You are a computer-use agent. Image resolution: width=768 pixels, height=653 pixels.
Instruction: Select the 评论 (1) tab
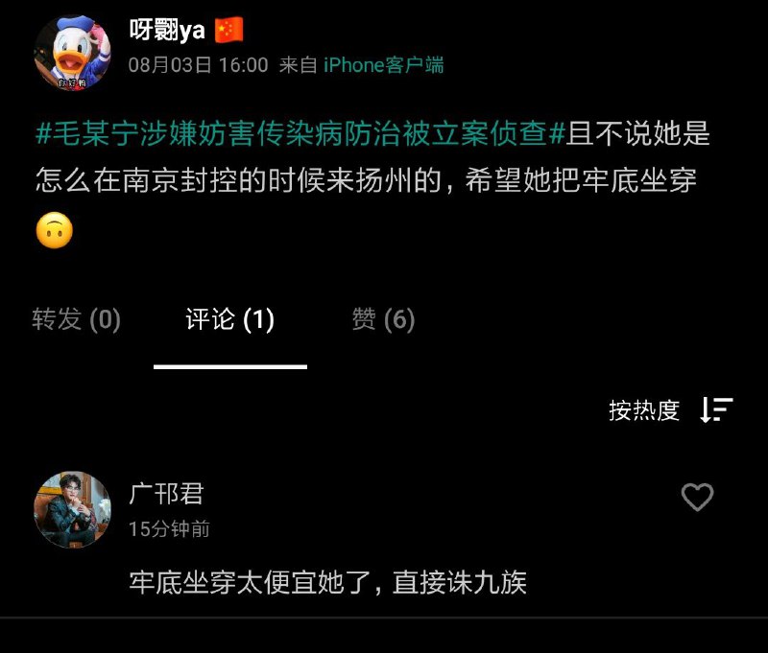(229, 319)
